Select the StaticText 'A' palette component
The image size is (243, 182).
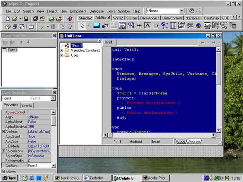147,26
